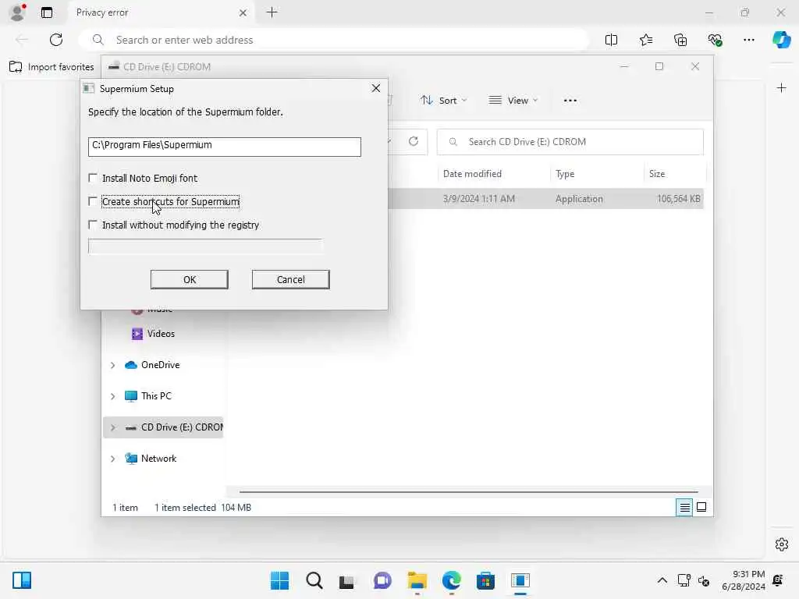Image resolution: width=799 pixels, height=599 pixels.
Task: Open Edge Settings and more menu
Action: 748,40
